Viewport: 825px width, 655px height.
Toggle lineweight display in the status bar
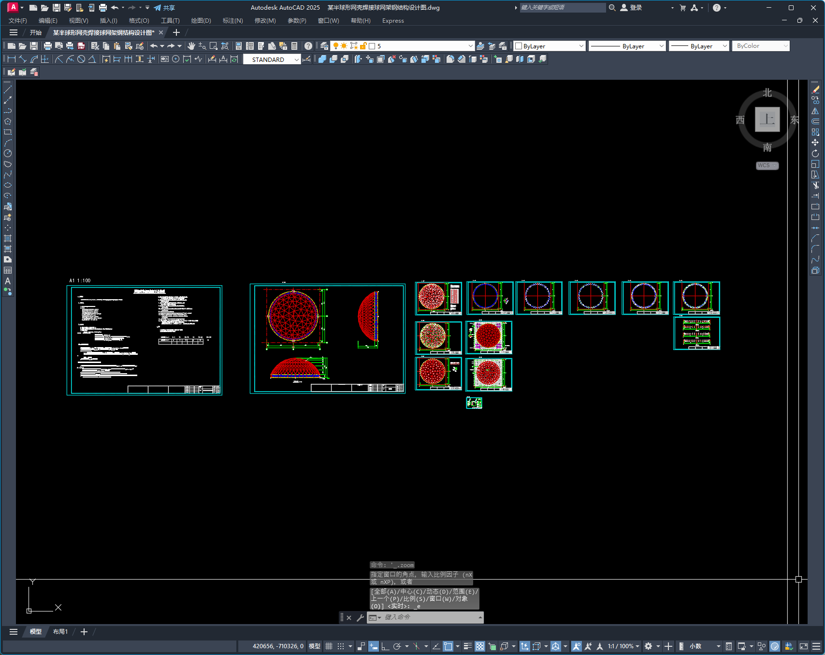[468, 646]
